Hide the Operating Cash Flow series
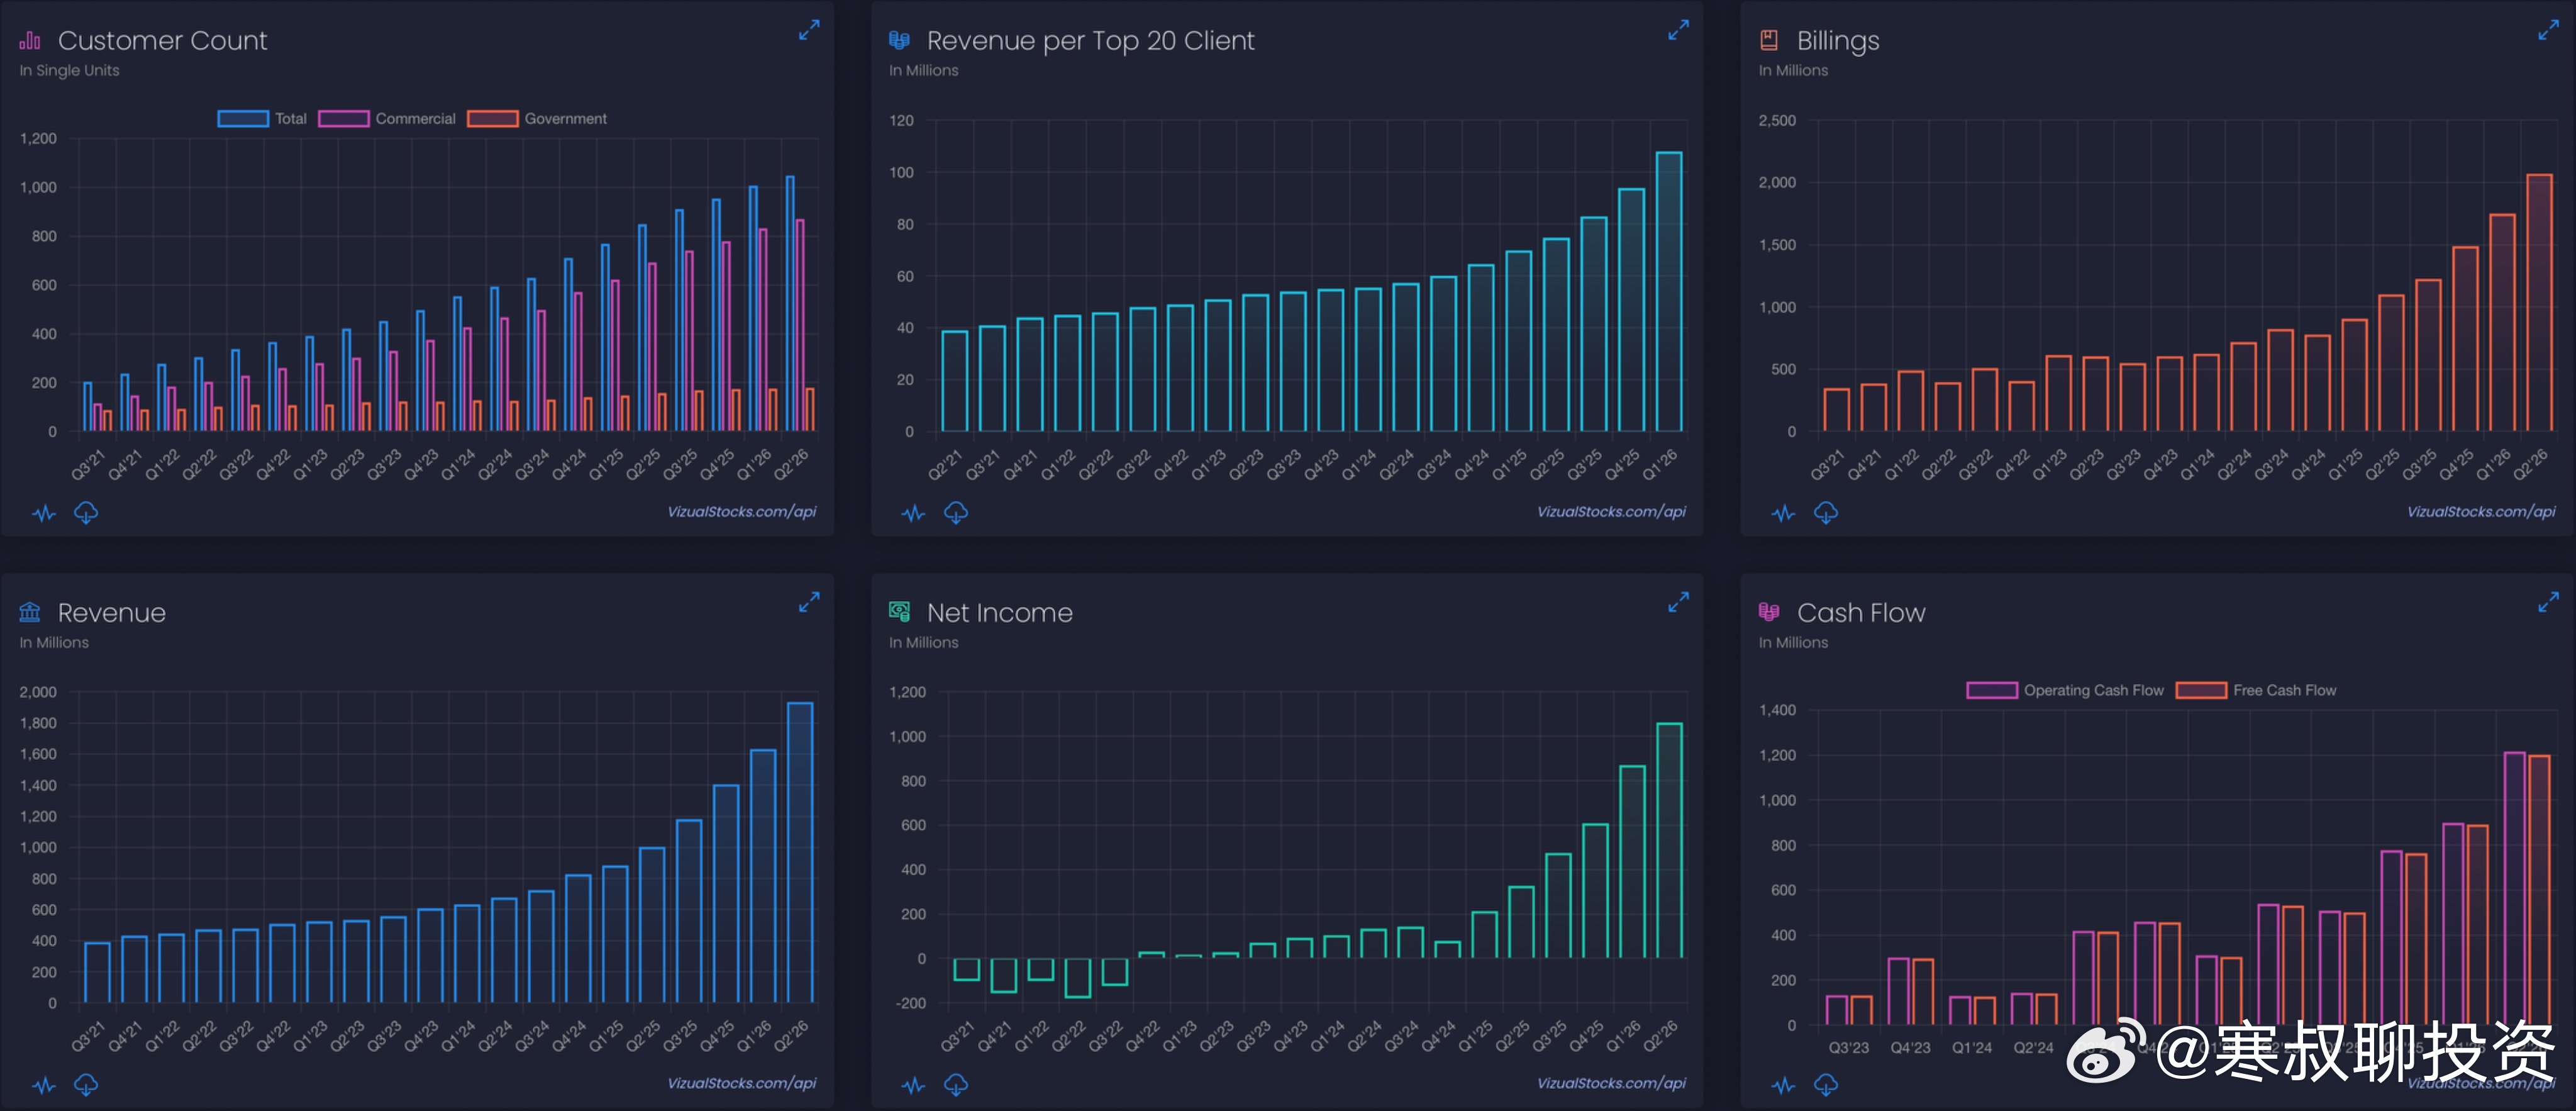The height and width of the screenshot is (1111, 2576). pos(2065,690)
